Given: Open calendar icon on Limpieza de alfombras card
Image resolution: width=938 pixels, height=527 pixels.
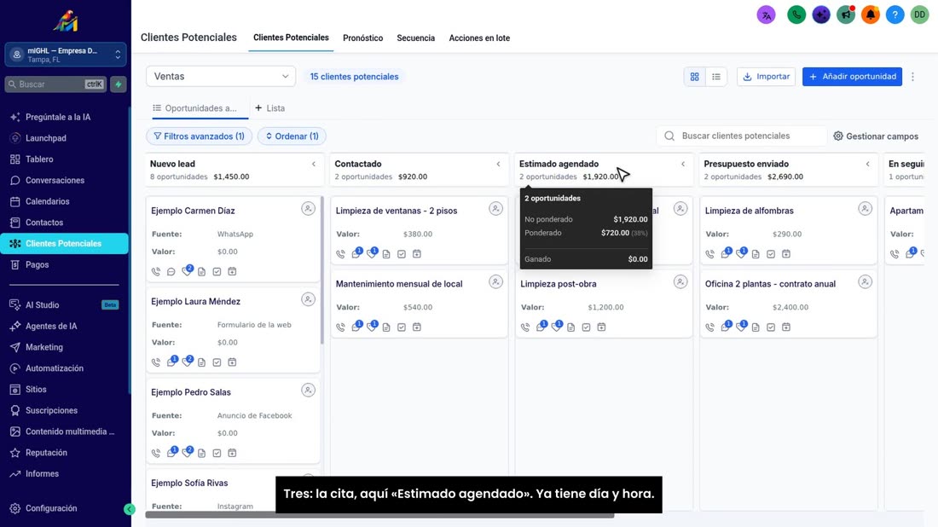Looking at the screenshot, I should (x=786, y=253).
